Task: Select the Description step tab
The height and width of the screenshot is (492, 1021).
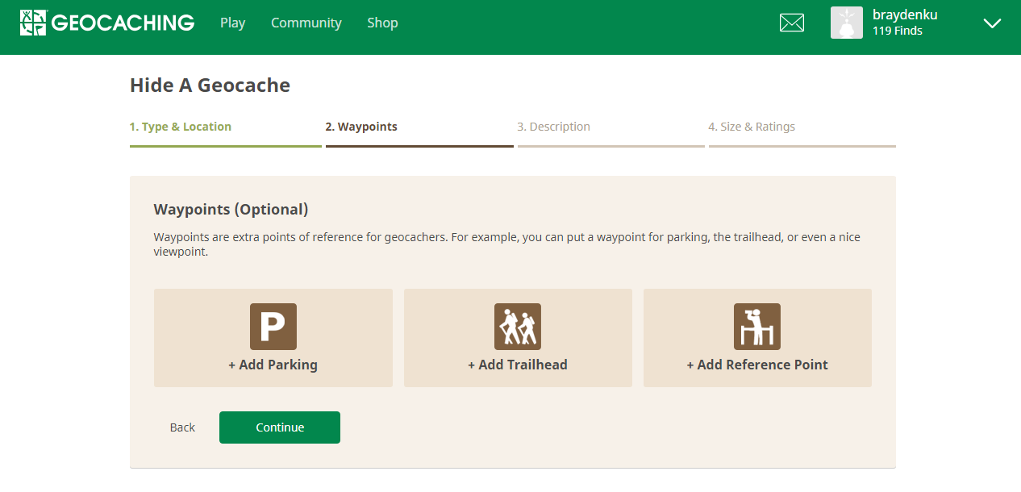Action: (553, 127)
